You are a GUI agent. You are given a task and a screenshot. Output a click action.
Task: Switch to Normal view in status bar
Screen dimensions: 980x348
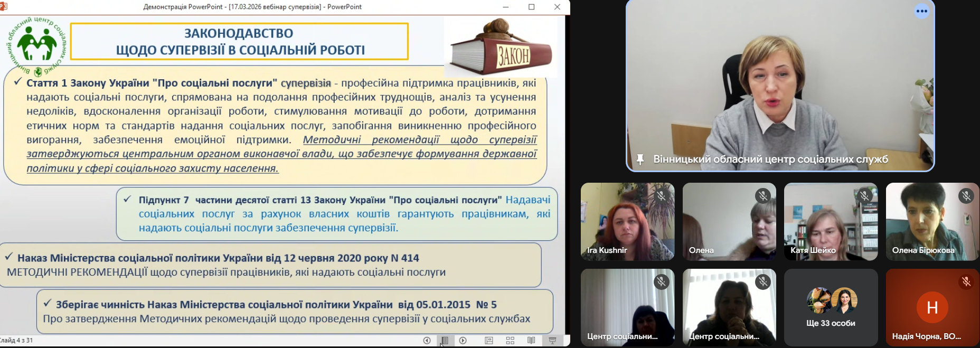pos(489,341)
